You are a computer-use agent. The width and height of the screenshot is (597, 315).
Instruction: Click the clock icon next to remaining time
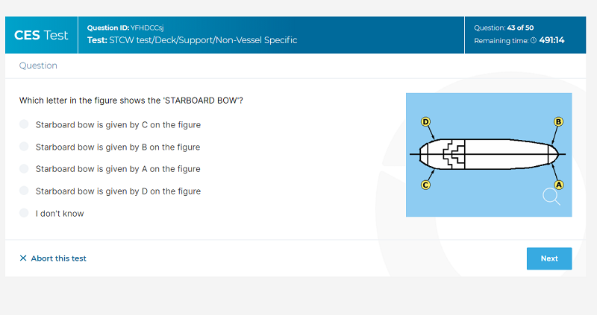click(534, 40)
